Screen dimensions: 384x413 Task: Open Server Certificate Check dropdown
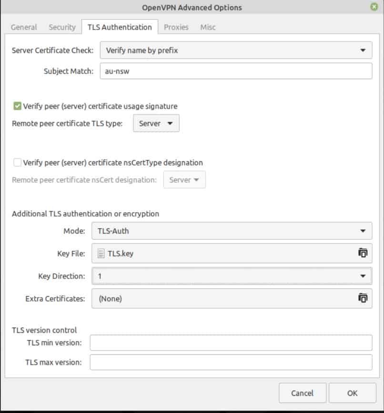[x=236, y=50]
